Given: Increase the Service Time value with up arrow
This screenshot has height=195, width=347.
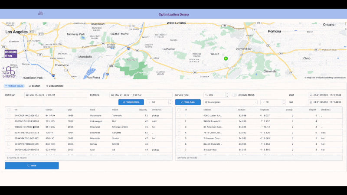Looking at the screenshot, I should click(227, 94).
